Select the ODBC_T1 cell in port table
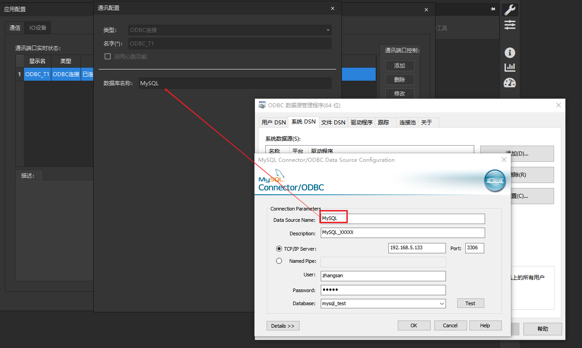The image size is (582, 348). point(37,74)
